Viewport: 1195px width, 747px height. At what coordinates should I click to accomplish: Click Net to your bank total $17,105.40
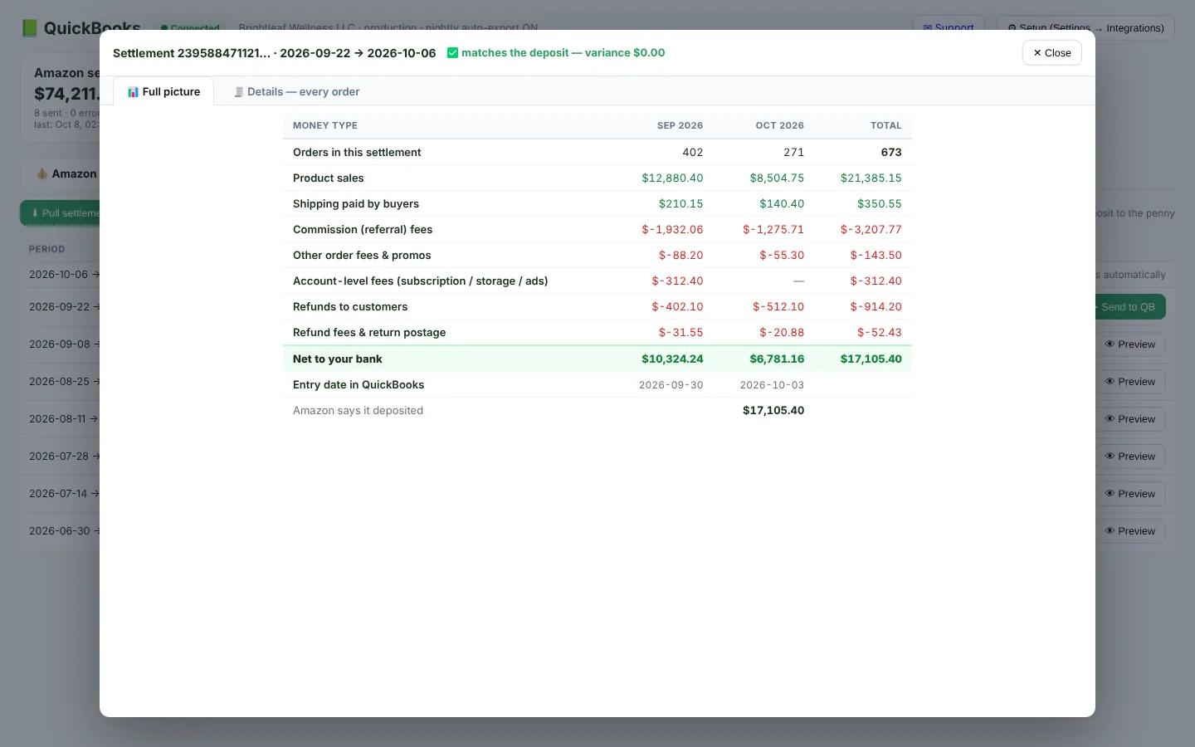871,359
